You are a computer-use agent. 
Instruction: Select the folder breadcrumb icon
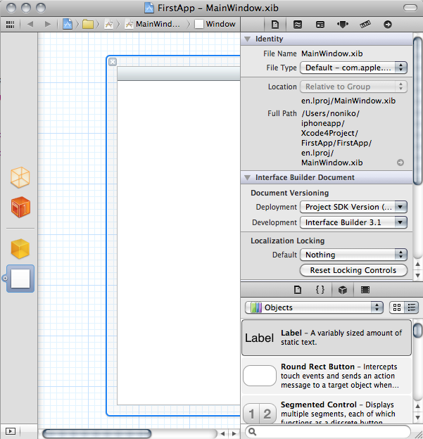coord(88,25)
